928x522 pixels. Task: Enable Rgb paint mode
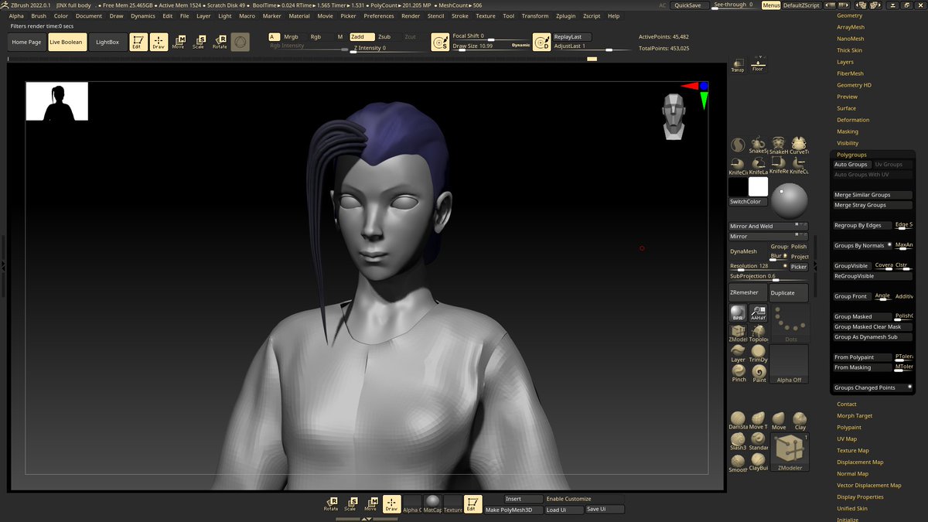316,36
